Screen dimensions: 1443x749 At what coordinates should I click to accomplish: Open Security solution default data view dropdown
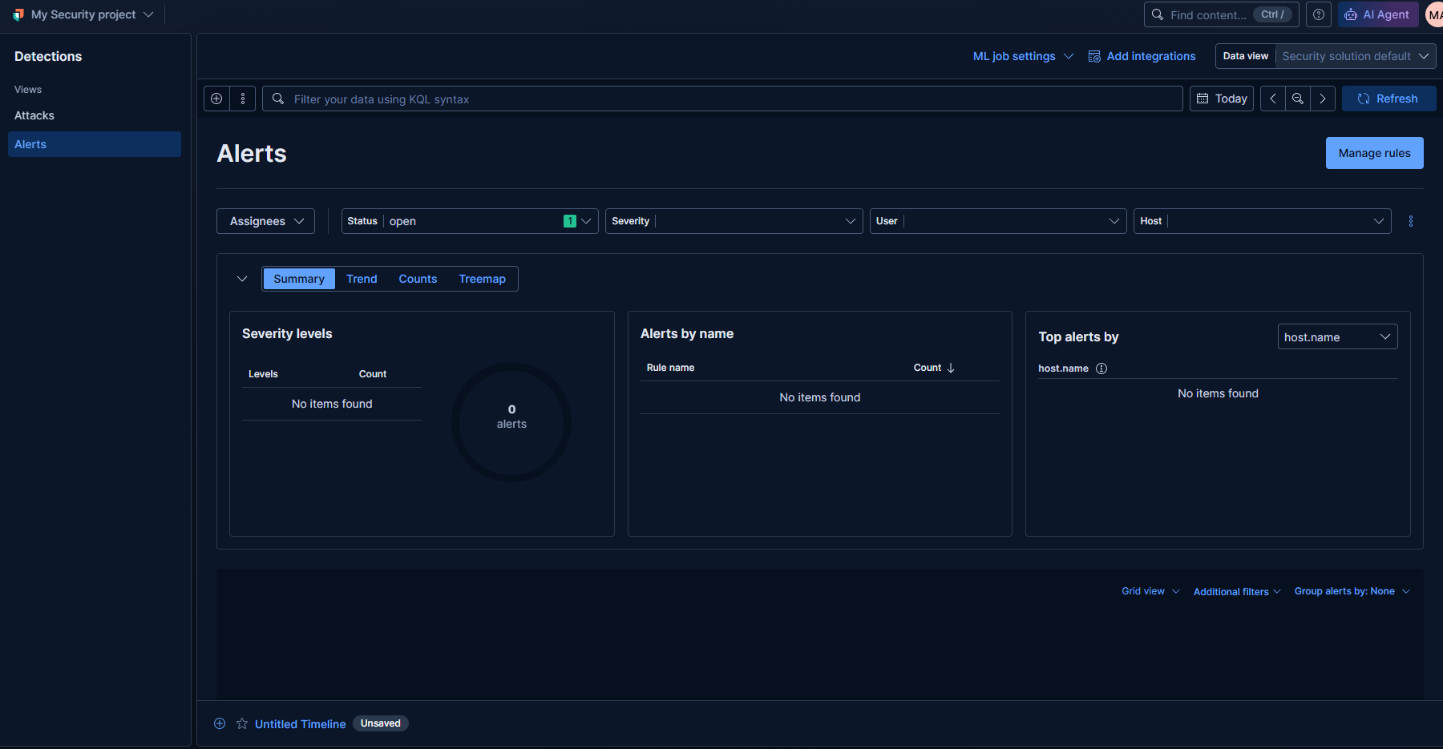1356,56
